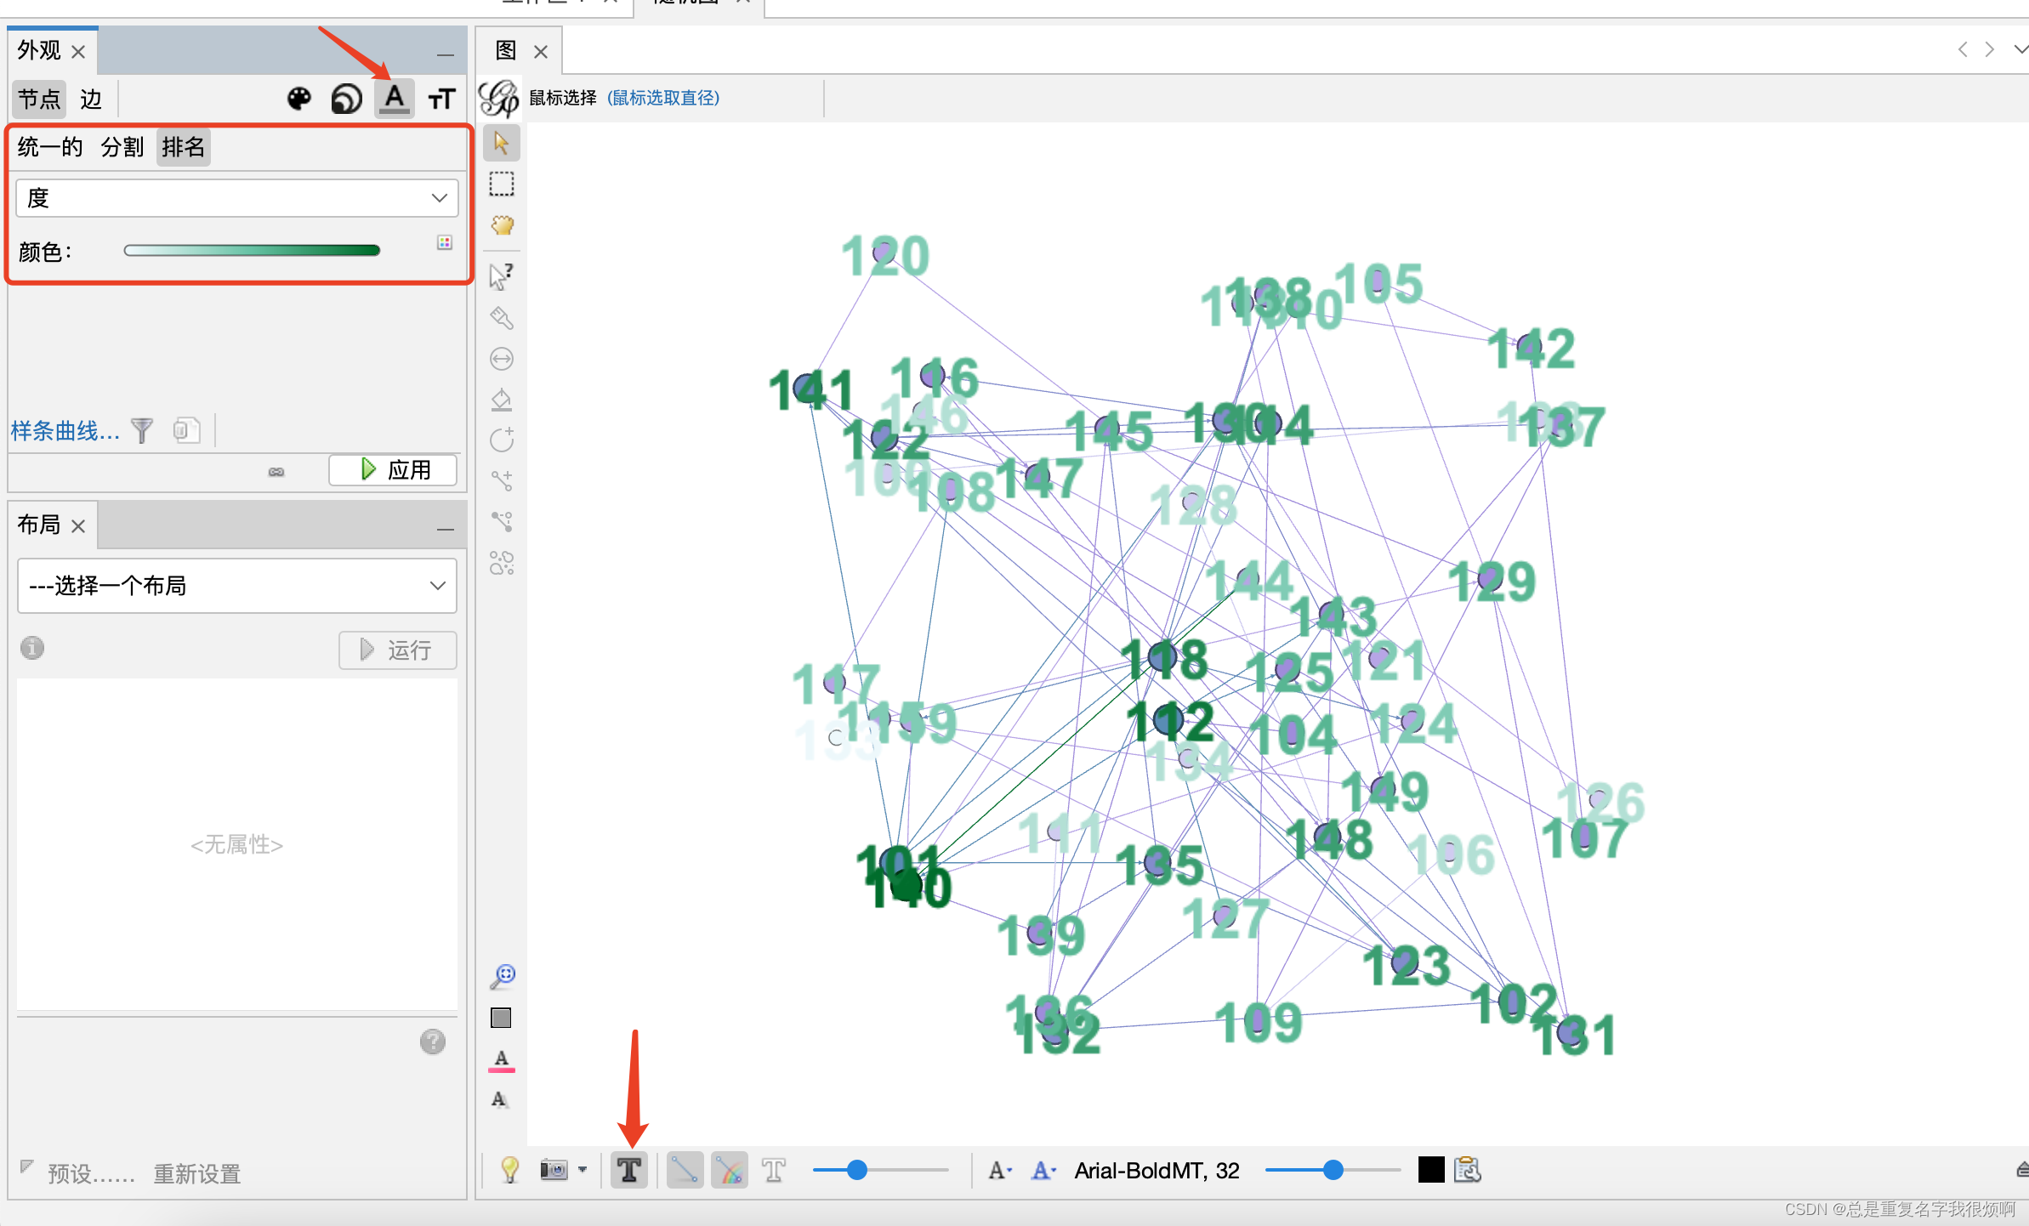Choose the hand drag tool
The image size is (2029, 1226).
pyautogui.click(x=502, y=225)
